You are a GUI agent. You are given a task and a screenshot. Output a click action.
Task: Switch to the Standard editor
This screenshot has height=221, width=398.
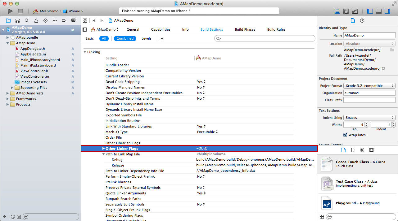pyautogui.click(x=337, y=11)
